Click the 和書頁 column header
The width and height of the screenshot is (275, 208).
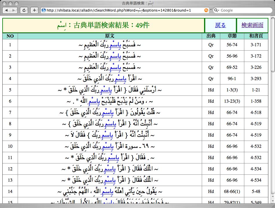coord(256,36)
